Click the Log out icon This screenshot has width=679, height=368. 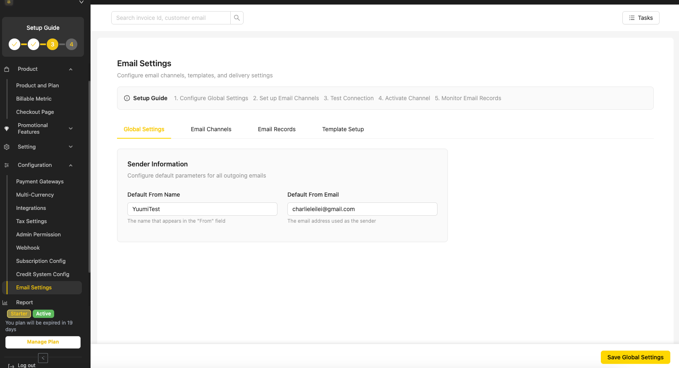pos(11,366)
